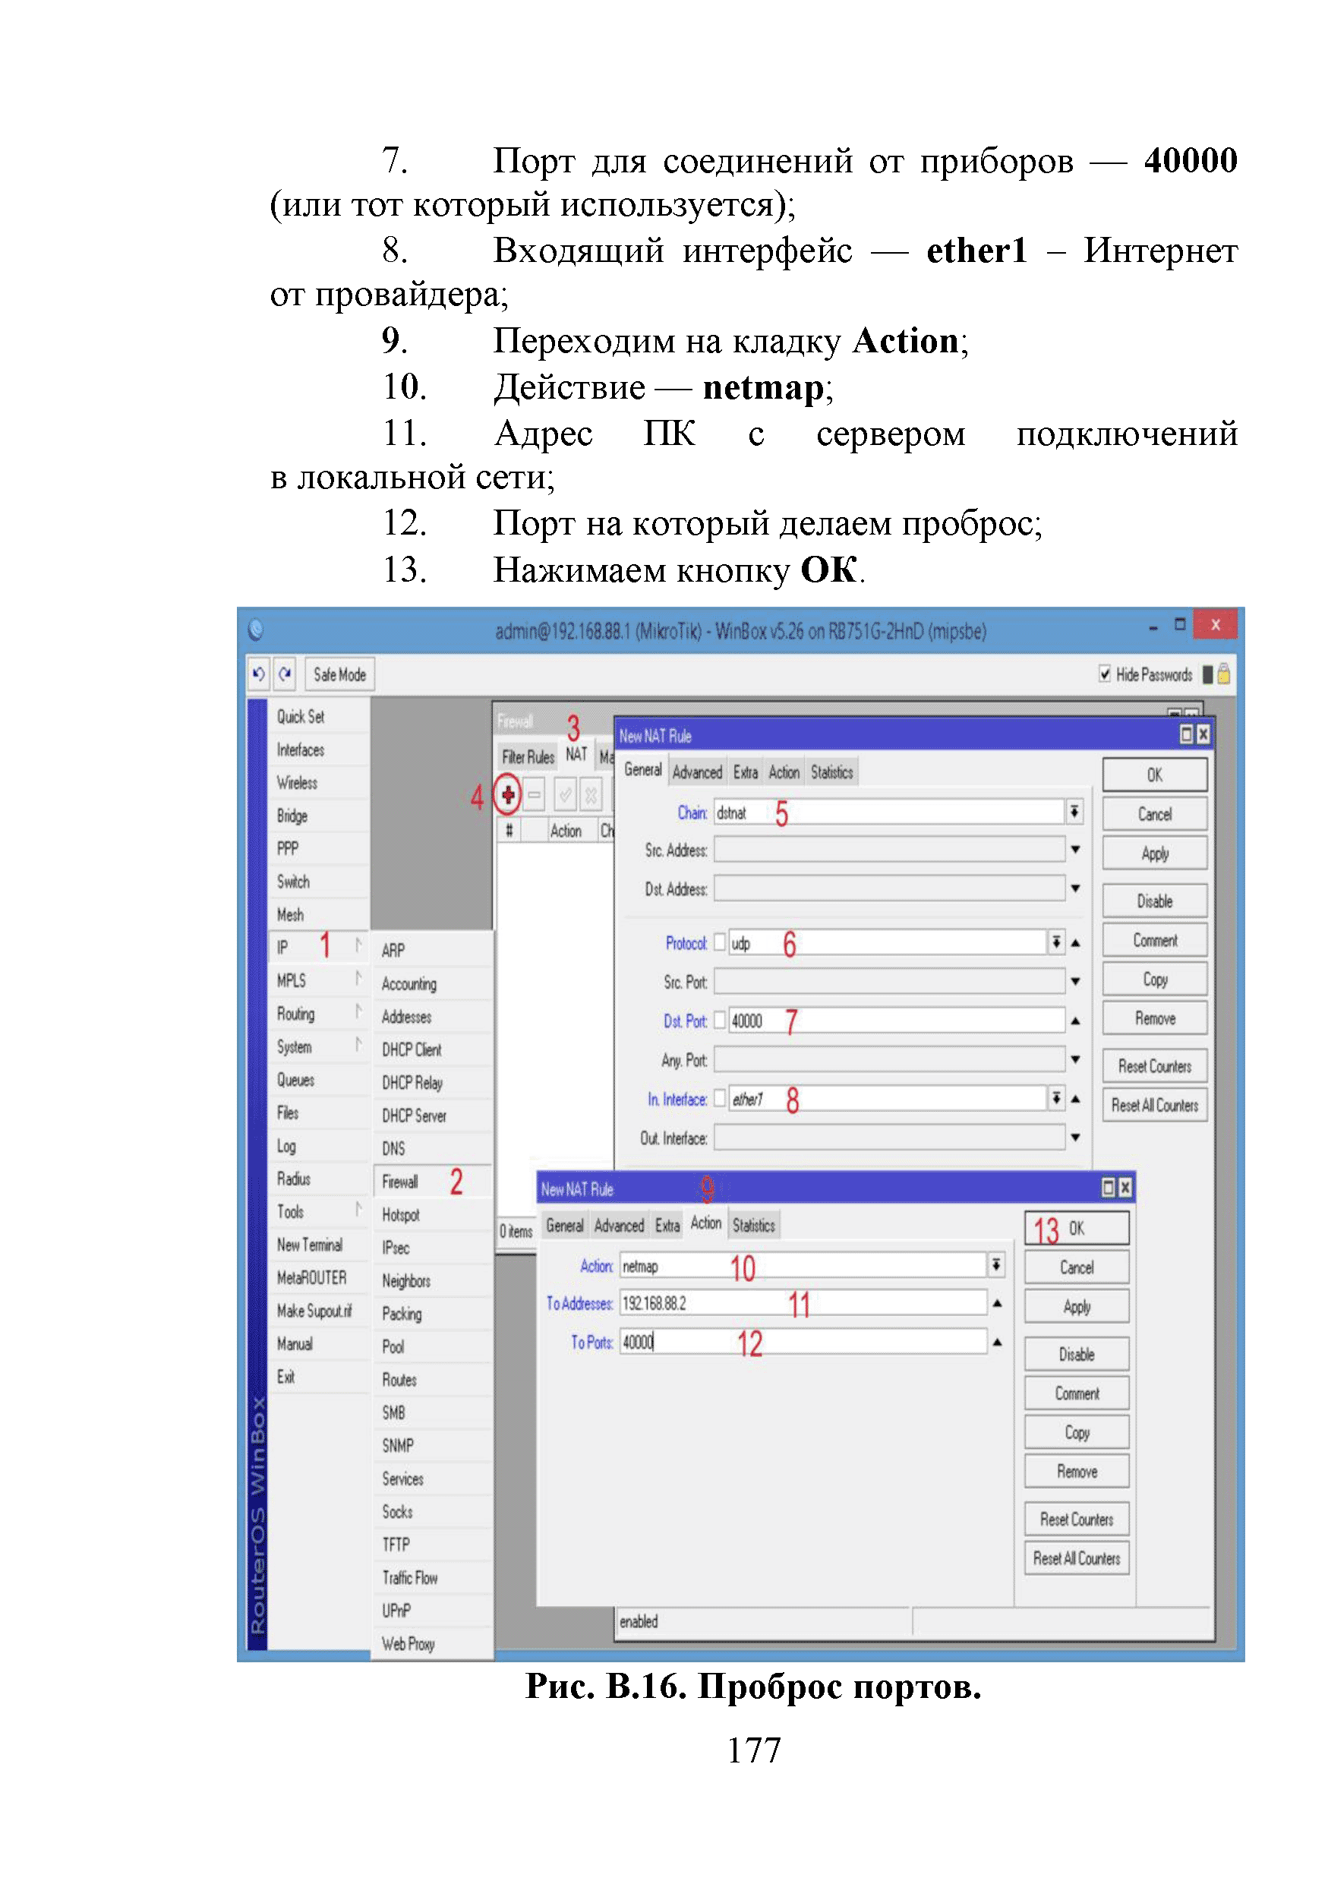The image size is (1328, 1884).
Task: Open the System menu in sidebar
Action: [318, 1046]
